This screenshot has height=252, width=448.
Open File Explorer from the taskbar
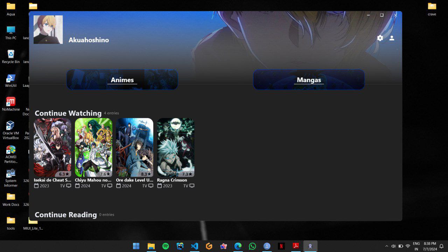[151, 246]
